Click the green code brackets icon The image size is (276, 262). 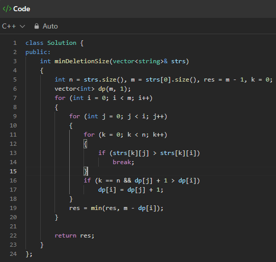point(7,9)
